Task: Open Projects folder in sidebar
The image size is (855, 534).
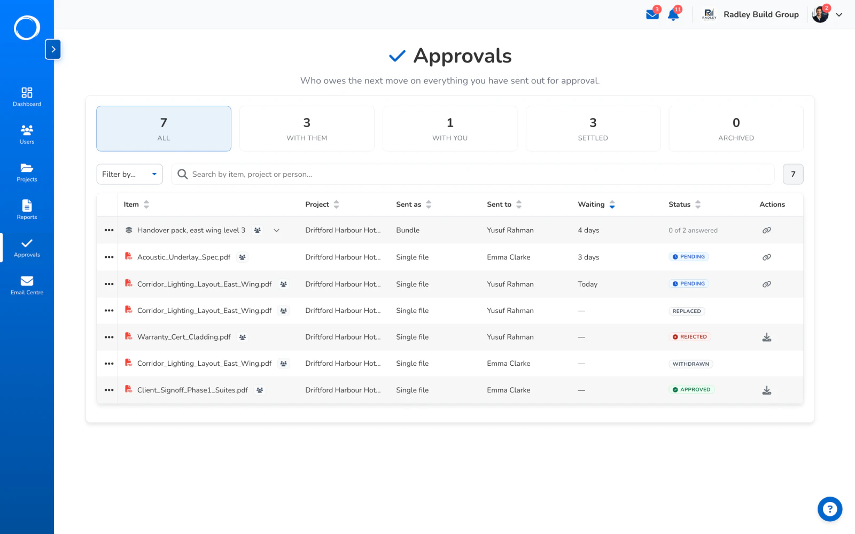Action: click(x=27, y=172)
